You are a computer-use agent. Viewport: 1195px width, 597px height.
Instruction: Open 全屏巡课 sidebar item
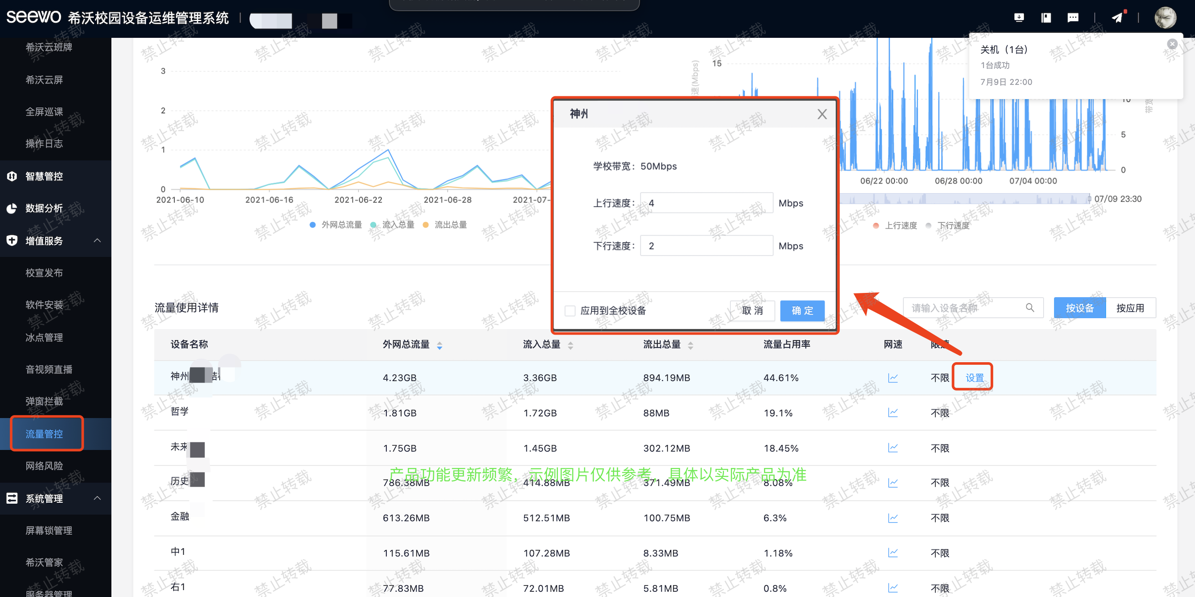click(44, 112)
